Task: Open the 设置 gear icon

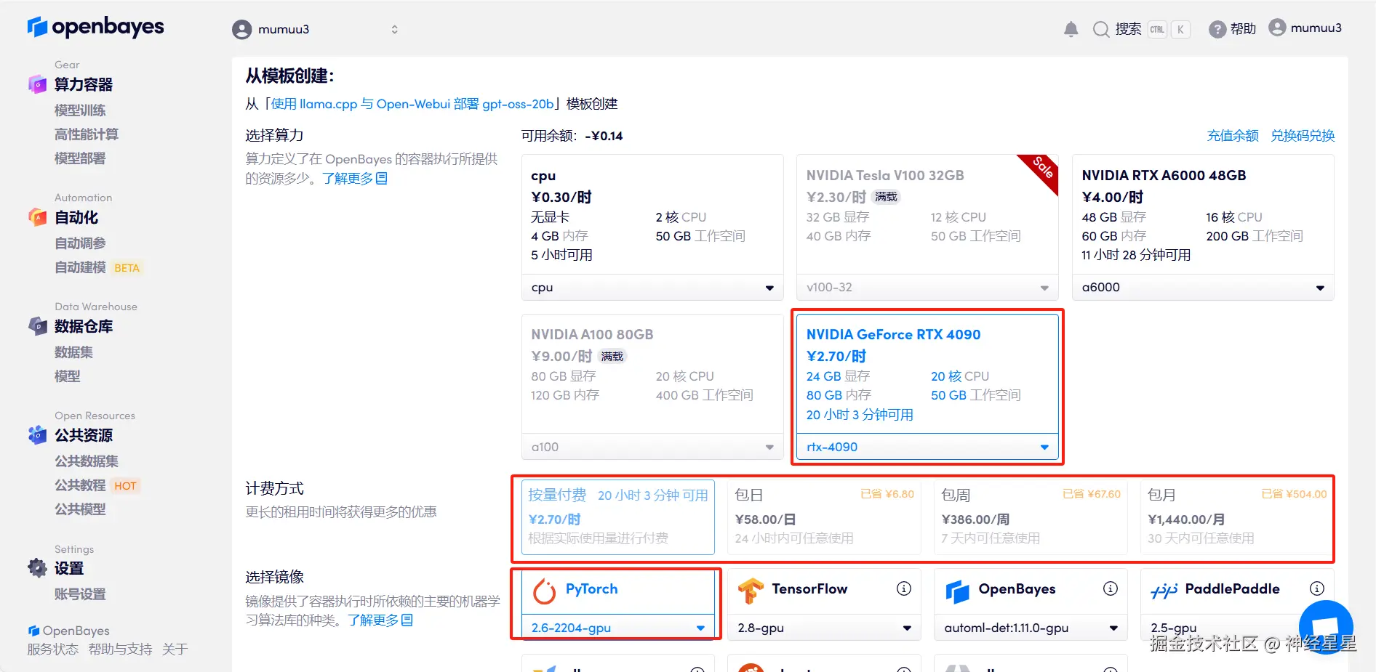Action: (37, 568)
